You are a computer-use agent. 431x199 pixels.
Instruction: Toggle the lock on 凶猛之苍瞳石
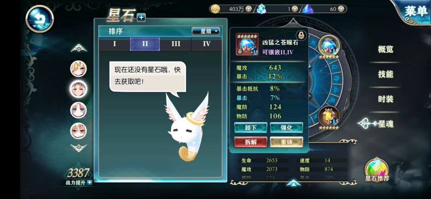301,35
